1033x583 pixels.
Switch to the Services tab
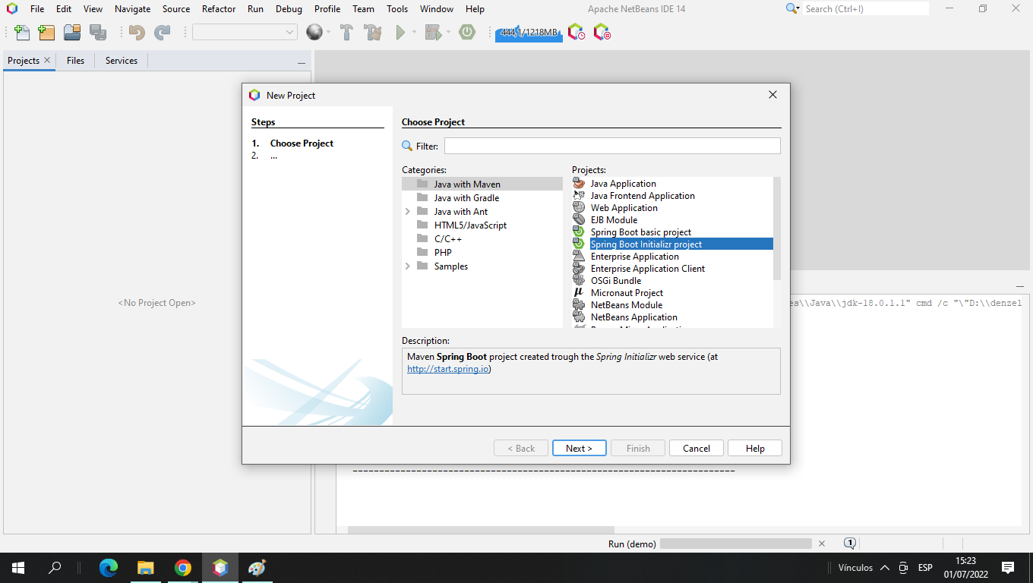tap(122, 61)
